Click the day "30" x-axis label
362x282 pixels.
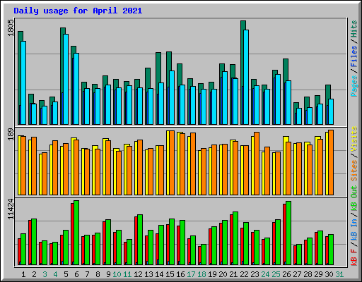329,274
